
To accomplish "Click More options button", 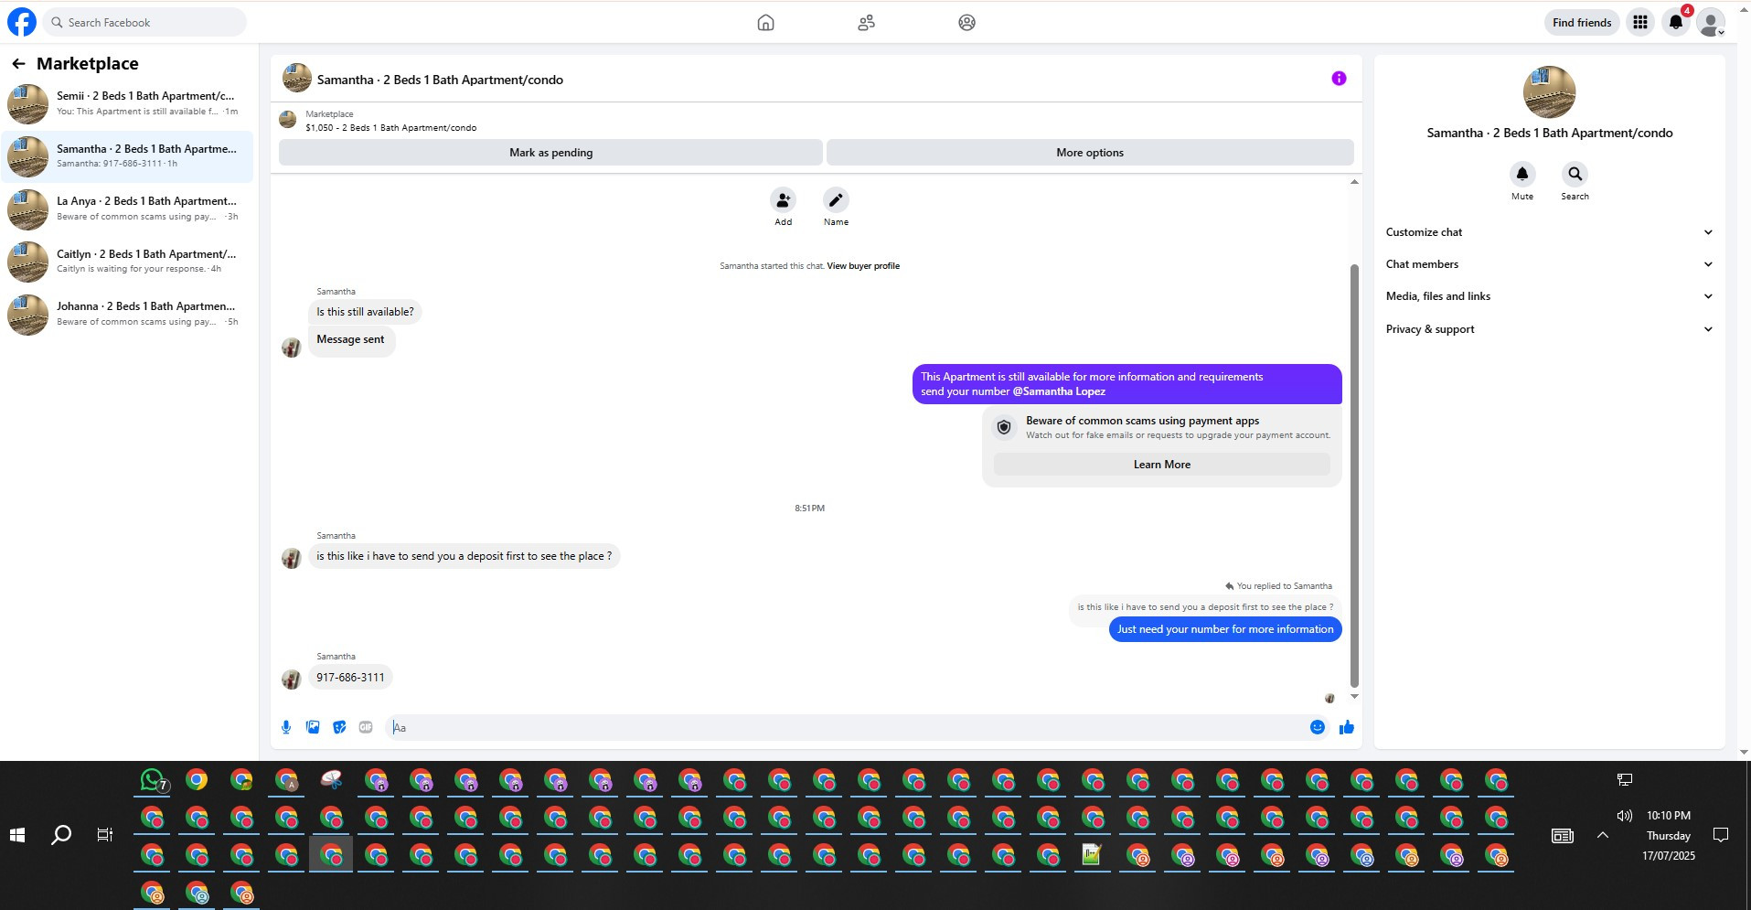I will pos(1090,153).
